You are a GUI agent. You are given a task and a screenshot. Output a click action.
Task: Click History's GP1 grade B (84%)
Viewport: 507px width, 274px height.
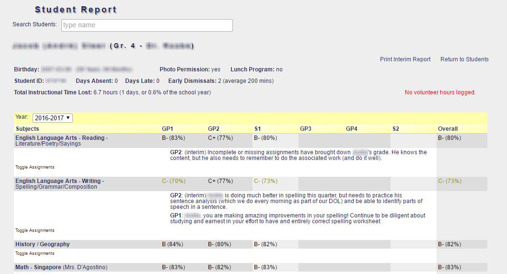(x=173, y=244)
